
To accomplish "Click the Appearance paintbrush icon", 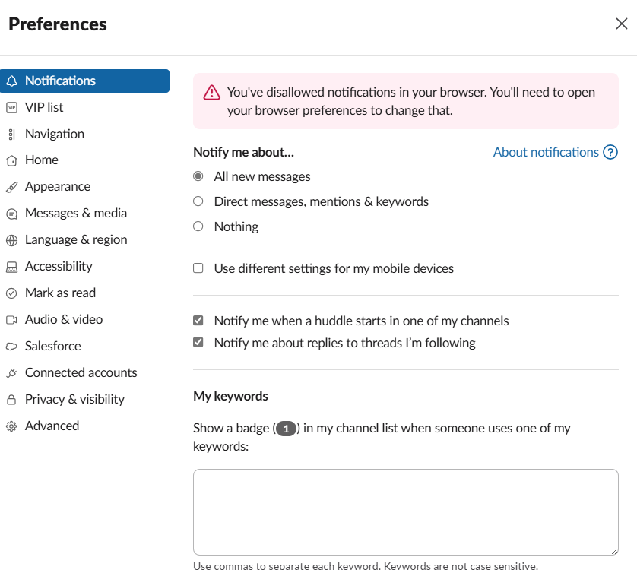I will point(11,187).
